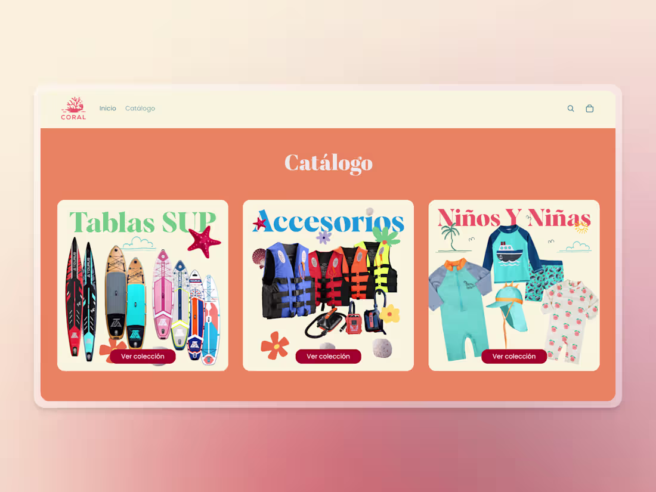
Task: Select the Accesorios blue title
Action: click(x=329, y=222)
